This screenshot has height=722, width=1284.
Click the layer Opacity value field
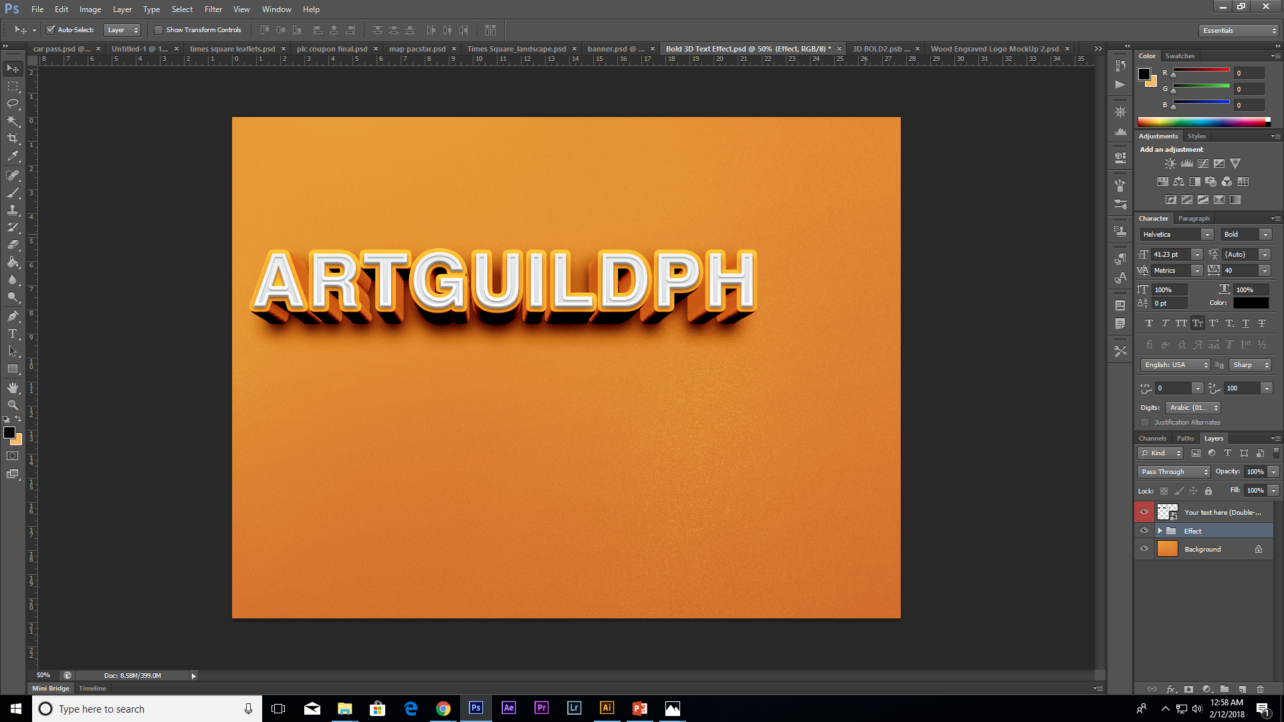pyautogui.click(x=1255, y=472)
